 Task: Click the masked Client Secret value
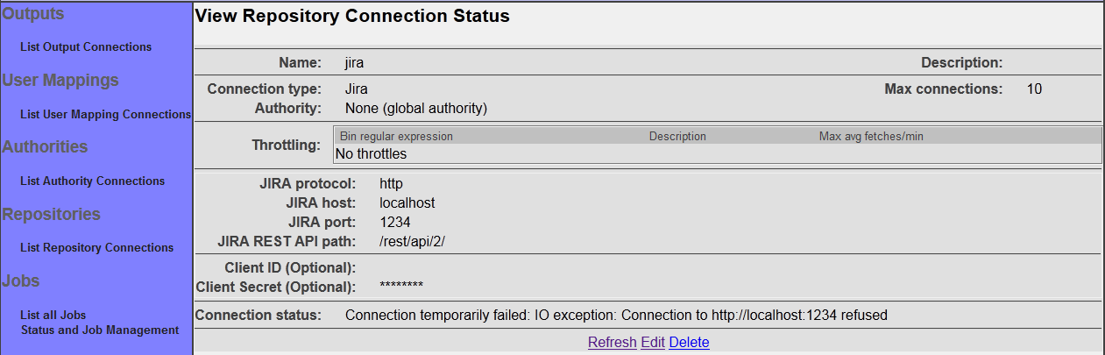coord(401,288)
